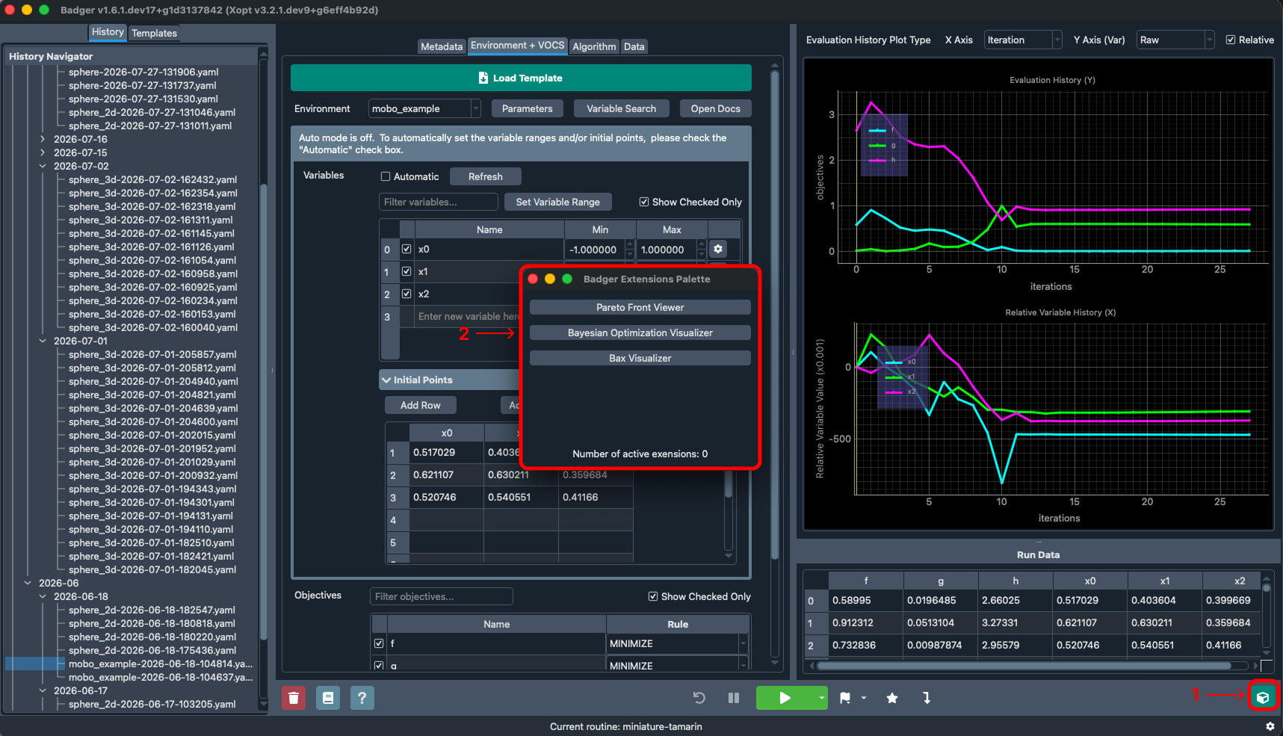Screen dimensions: 1283x736
Task: Toggle the Relative checkbox in plot options
Action: click(1231, 40)
